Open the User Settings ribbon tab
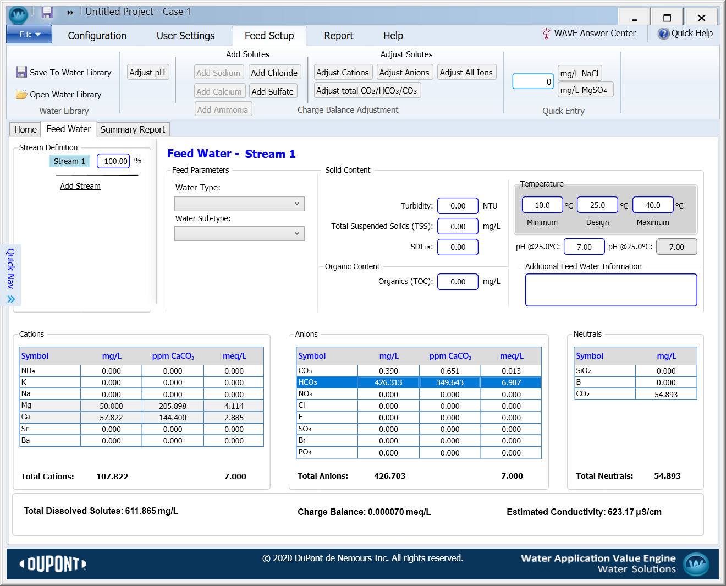Viewport: 726px width, 586px height. coord(185,36)
